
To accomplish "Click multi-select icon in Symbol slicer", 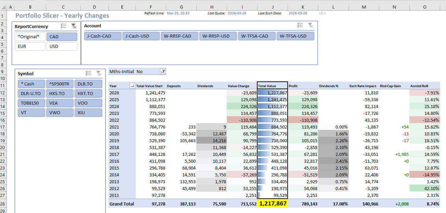I will coord(88,73).
